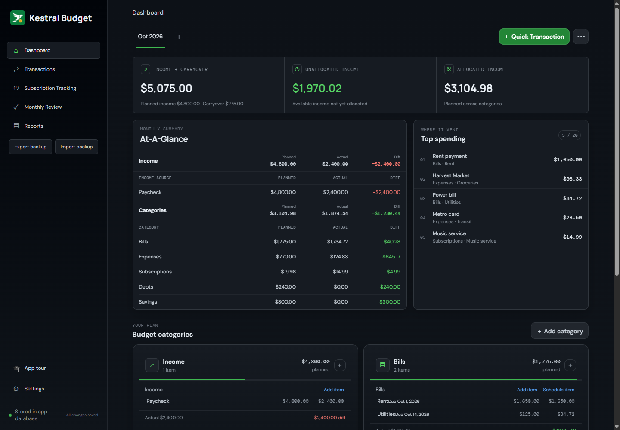The width and height of the screenshot is (620, 430).
Task: Click the Settings gear icon
Action: click(16, 389)
